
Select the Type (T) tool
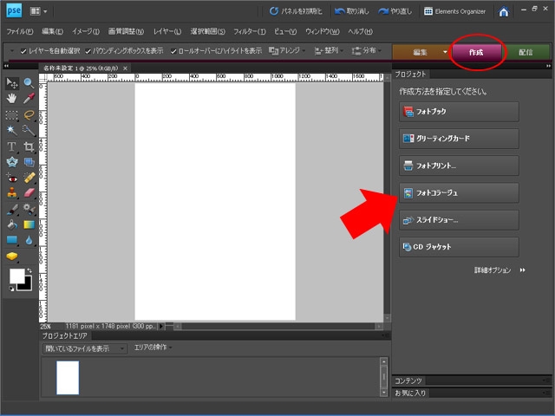[x=11, y=146]
